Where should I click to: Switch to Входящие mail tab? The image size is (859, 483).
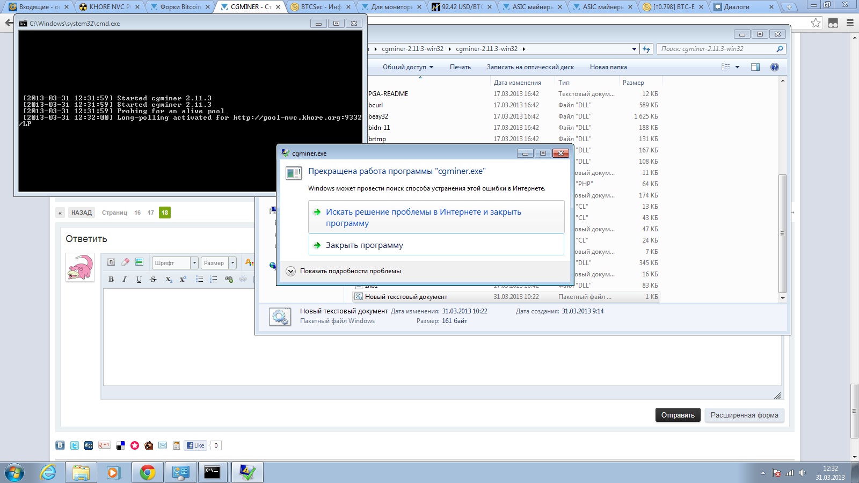pyautogui.click(x=39, y=7)
